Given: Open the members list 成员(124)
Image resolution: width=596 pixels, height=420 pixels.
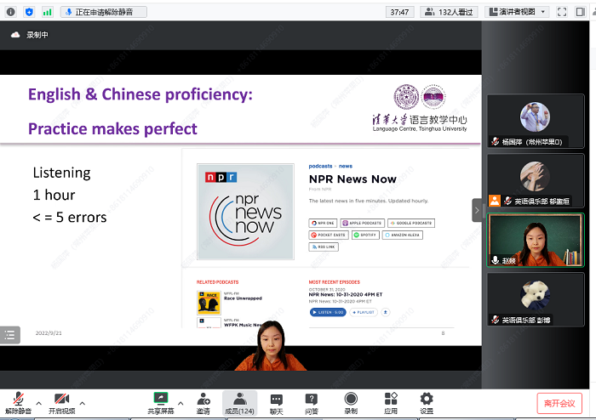Looking at the screenshot, I should click(x=239, y=400).
